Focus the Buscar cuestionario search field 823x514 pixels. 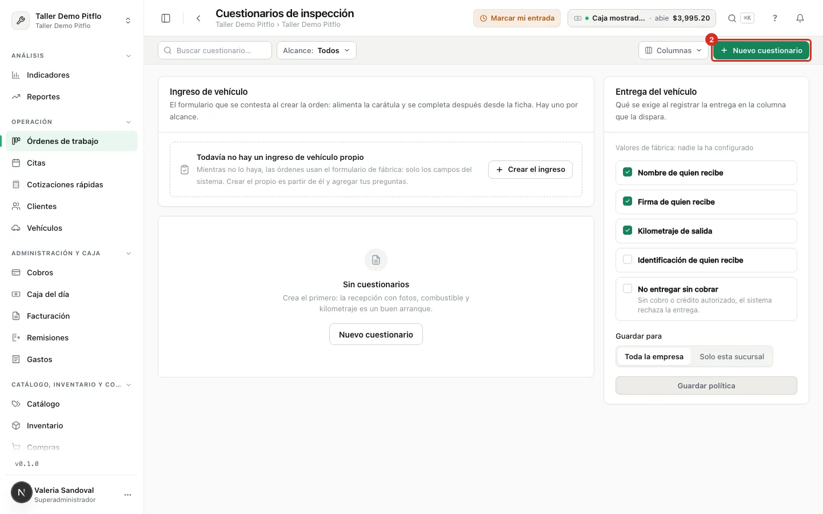[215, 50]
